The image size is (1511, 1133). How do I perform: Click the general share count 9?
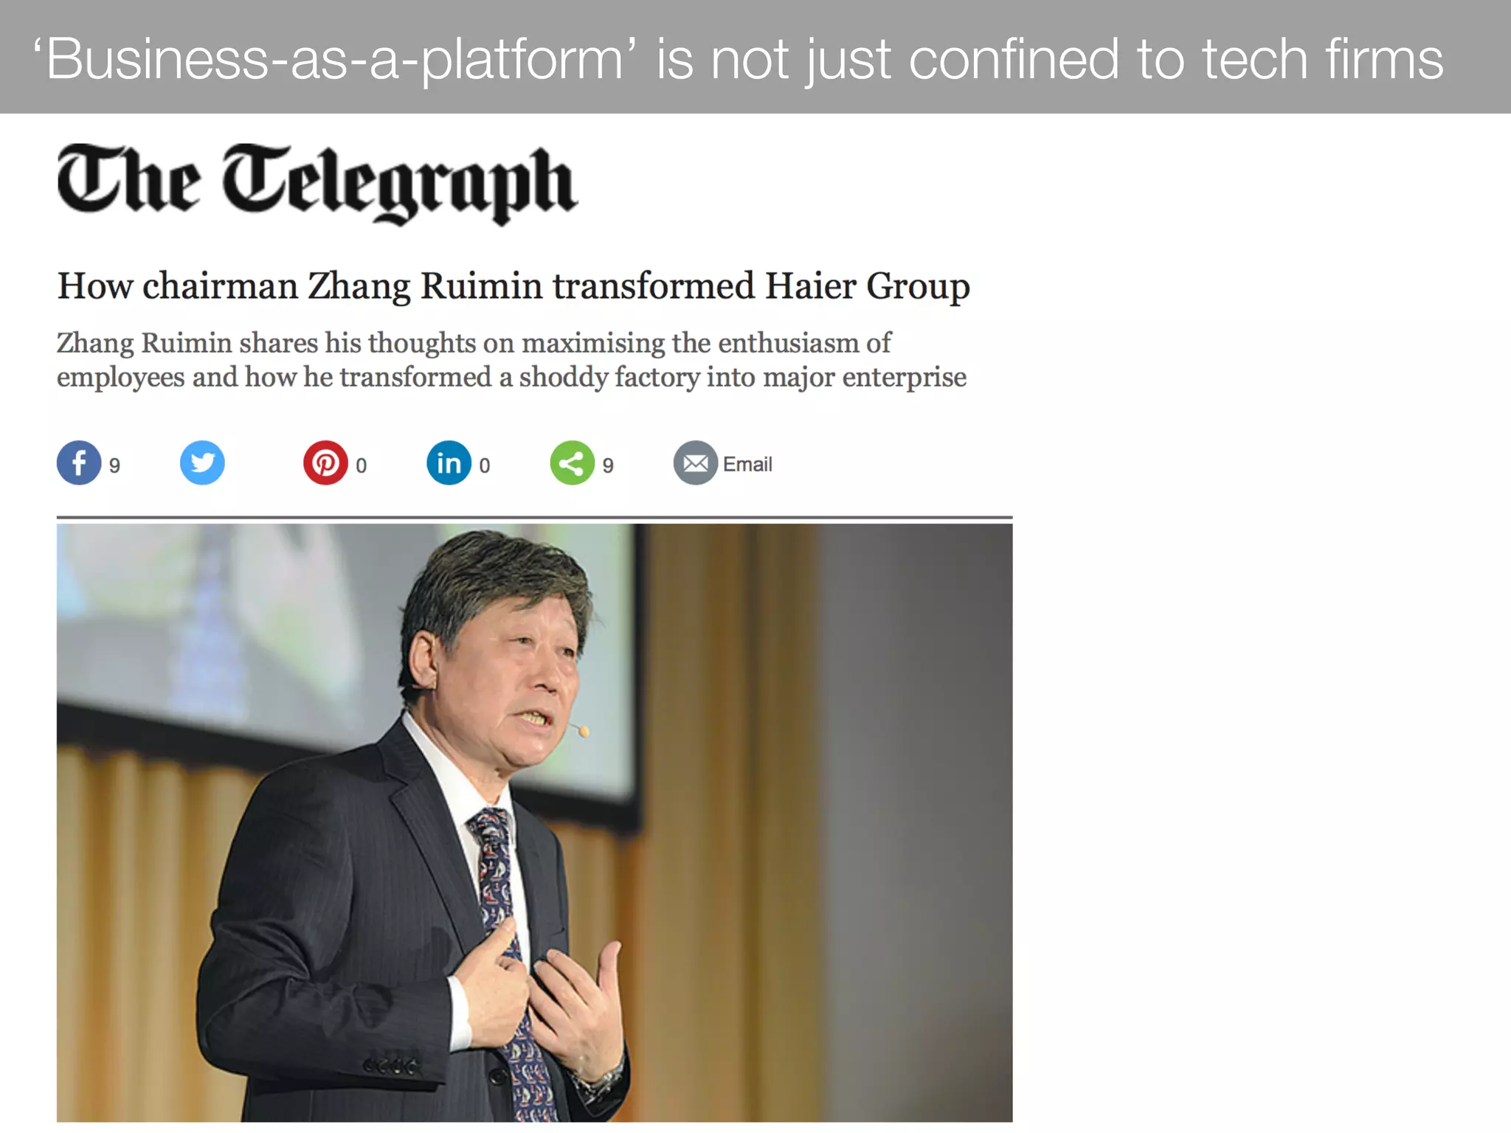point(607,465)
